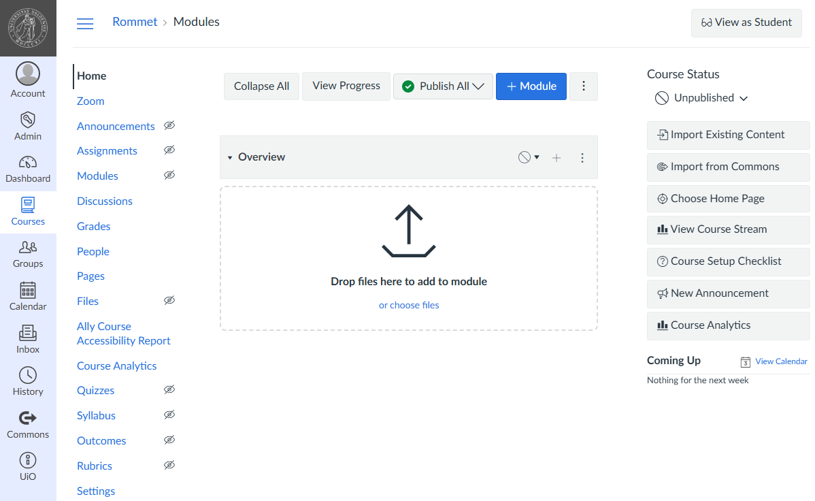Toggle the Rubrics hidden-eye icon
815x501 pixels.
point(169,465)
